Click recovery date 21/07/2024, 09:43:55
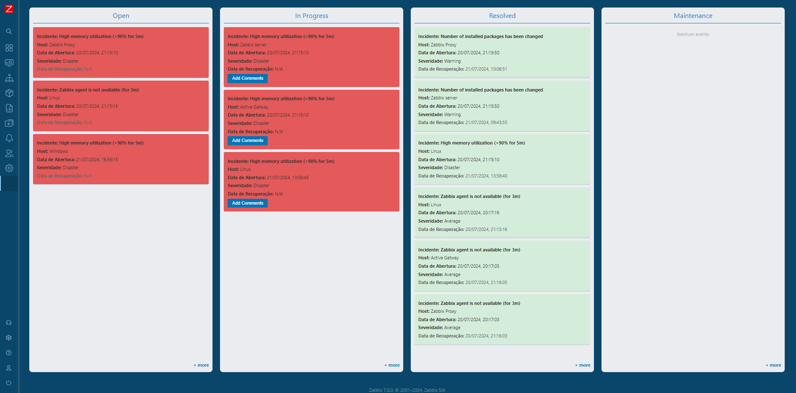The height and width of the screenshot is (393, 796). (486, 123)
